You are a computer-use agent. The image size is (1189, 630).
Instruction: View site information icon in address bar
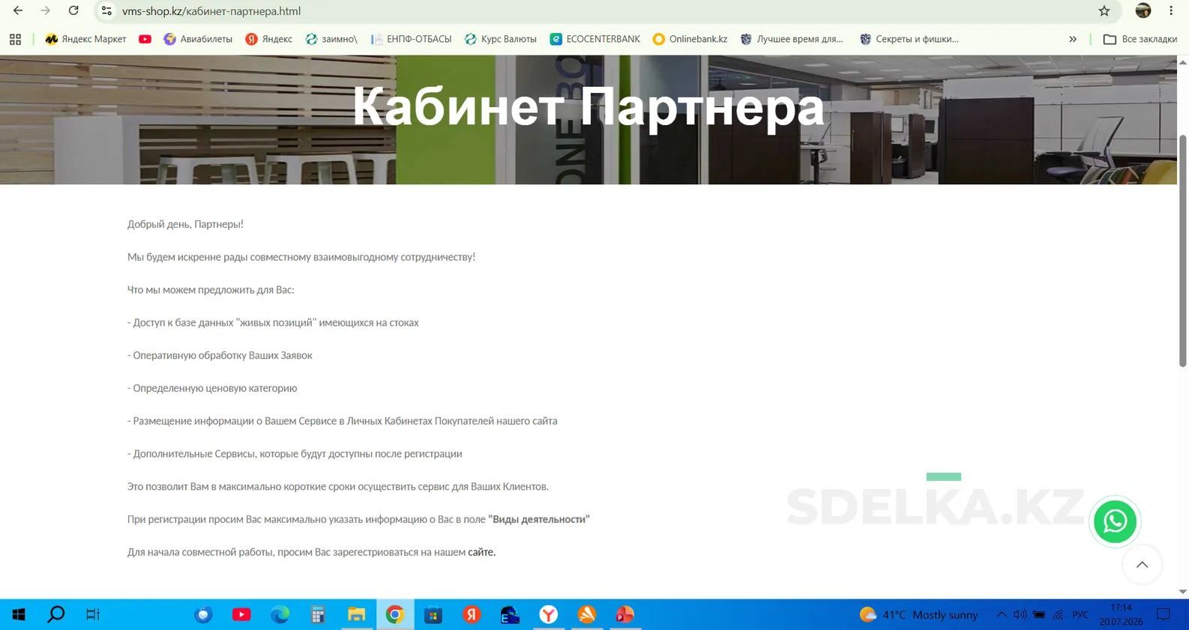[x=106, y=11]
